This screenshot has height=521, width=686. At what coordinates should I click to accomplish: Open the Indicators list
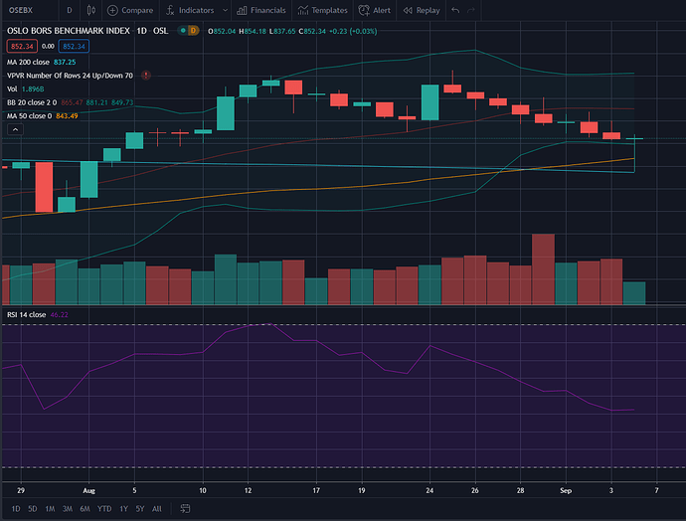190,10
